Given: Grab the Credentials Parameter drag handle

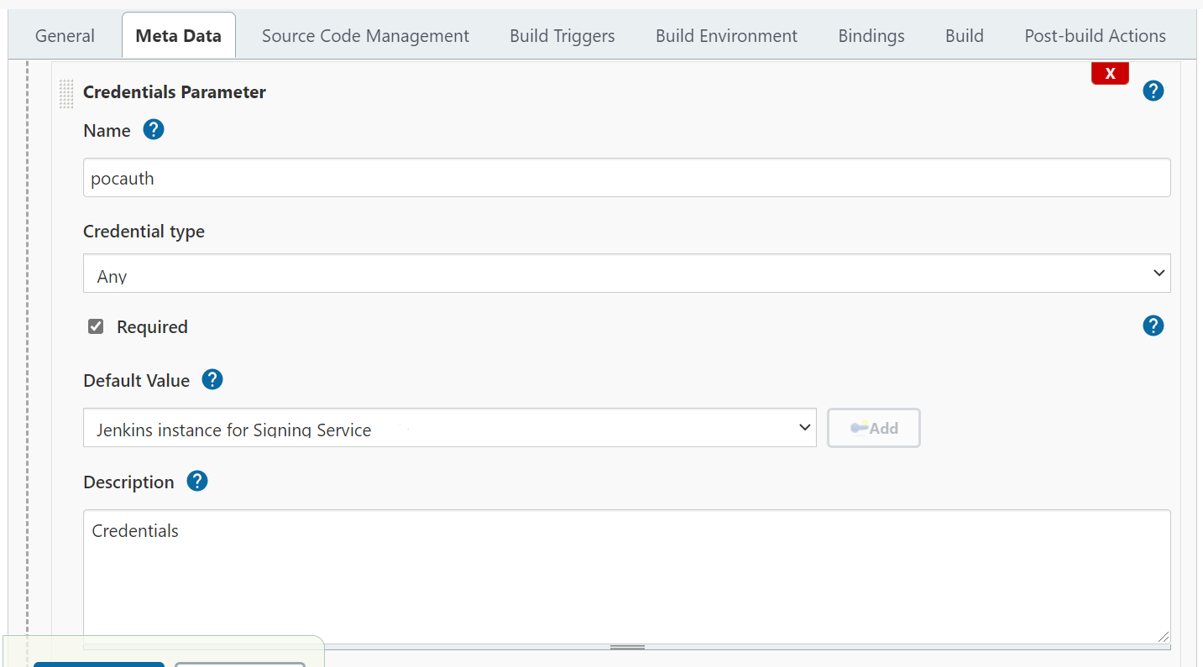Looking at the screenshot, I should pyautogui.click(x=66, y=93).
